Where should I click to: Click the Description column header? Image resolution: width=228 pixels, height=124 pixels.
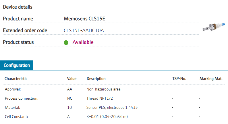coord(96,79)
